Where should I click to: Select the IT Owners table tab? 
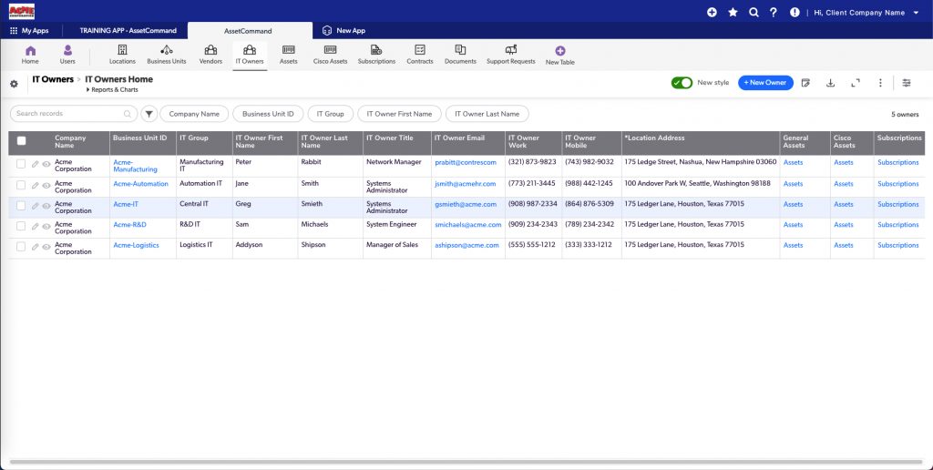[x=250, y=54]
